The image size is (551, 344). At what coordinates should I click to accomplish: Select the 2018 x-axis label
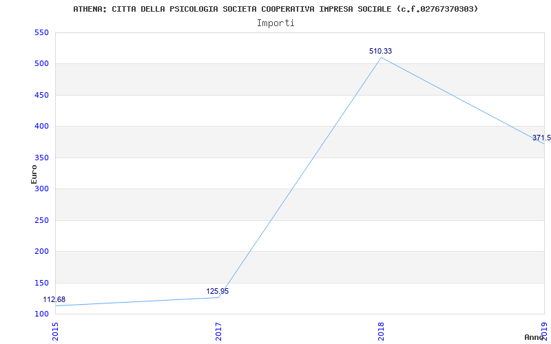click(x=382, y=332)
